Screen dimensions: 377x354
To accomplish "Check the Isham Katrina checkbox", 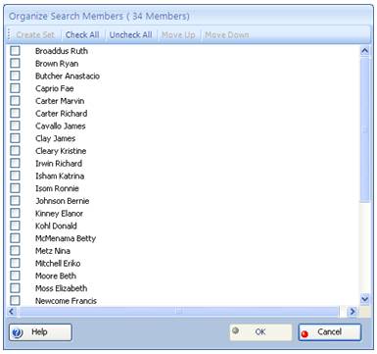I will [x=15, y=176].
